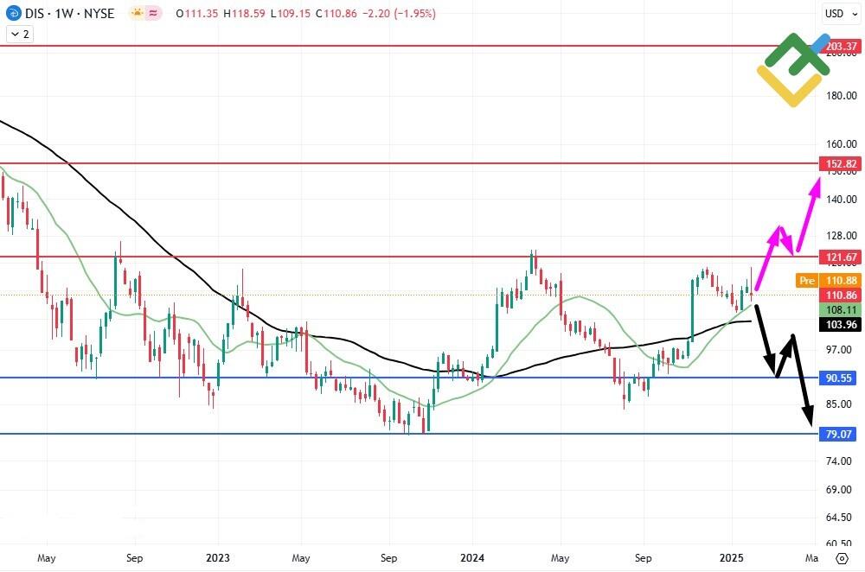Click the pink wave indicator icon
Image resolution: width=865 pixels, height=572 pixels.
click(153, 13)
